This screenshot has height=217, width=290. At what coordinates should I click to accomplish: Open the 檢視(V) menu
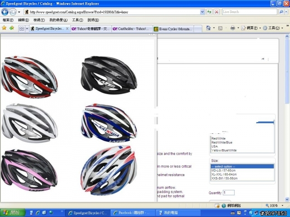39,20
